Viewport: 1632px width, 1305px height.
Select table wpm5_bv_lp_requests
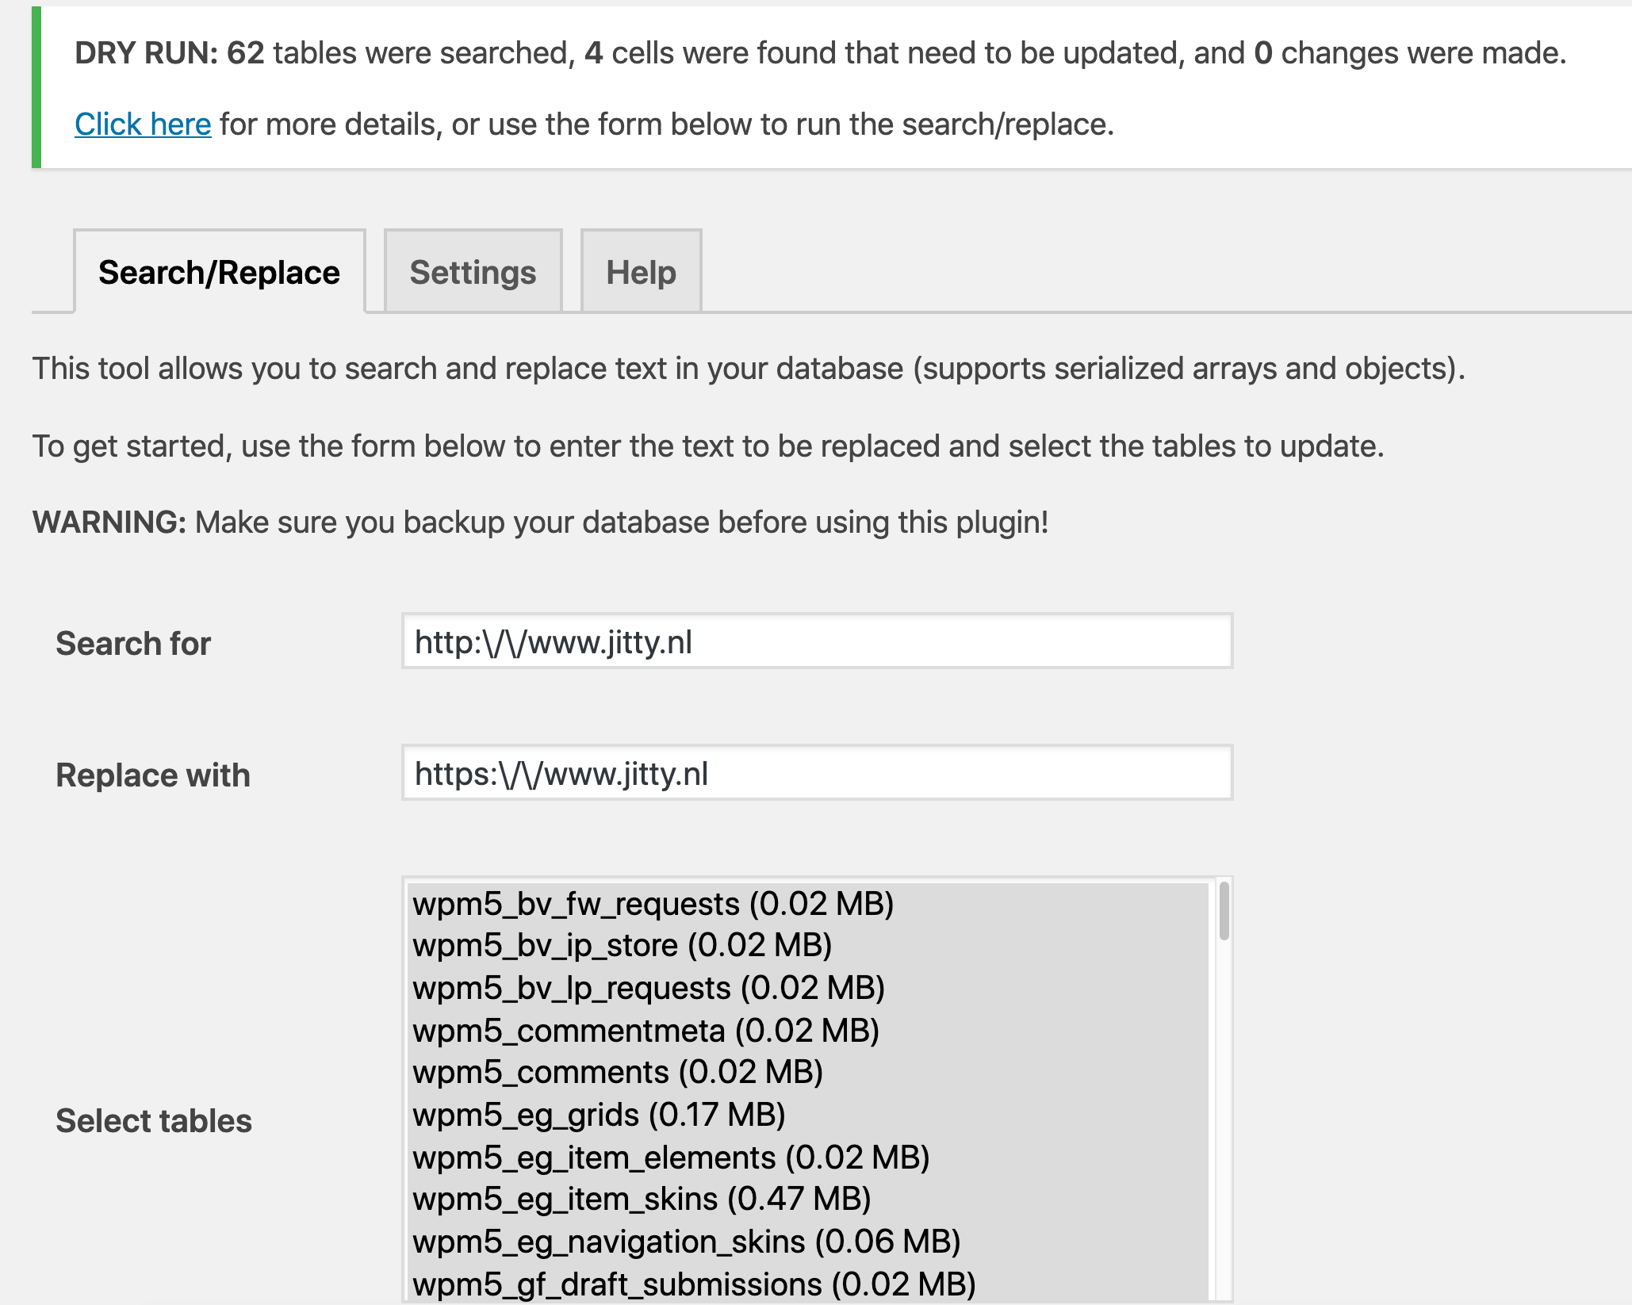[808, 988]
